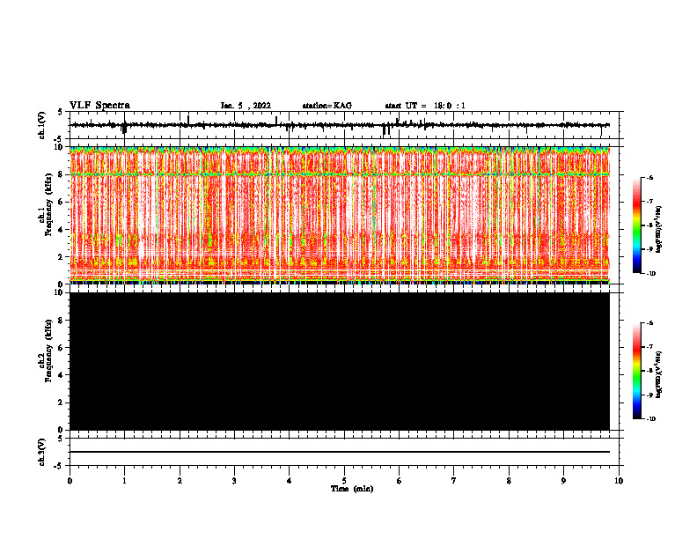Click the x-axis tick label "0"
This screenshot has height=539, width=697.
coord(70,481)
